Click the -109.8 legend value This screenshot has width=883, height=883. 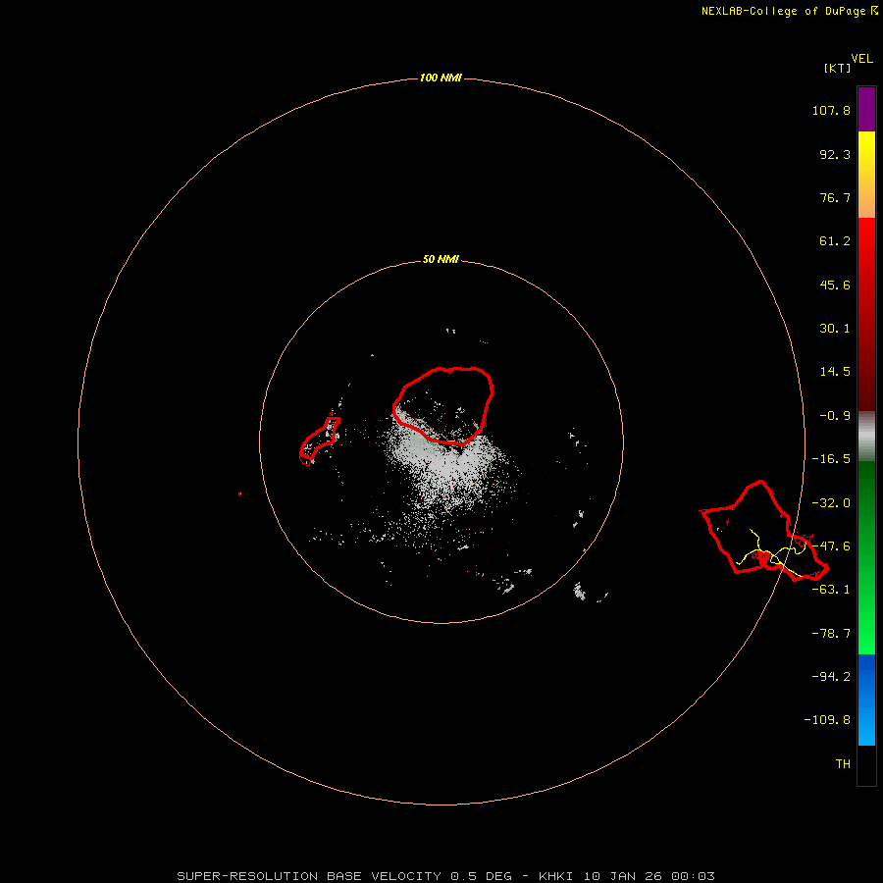click(827, 721)
